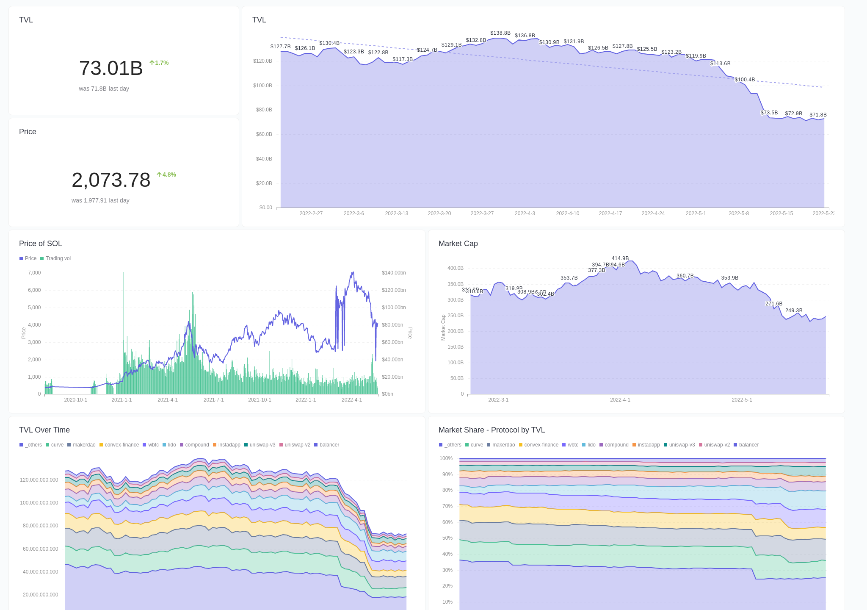
Task: Click the $117.3B data label on TVL chart
Action: click(x=403, y=59)
